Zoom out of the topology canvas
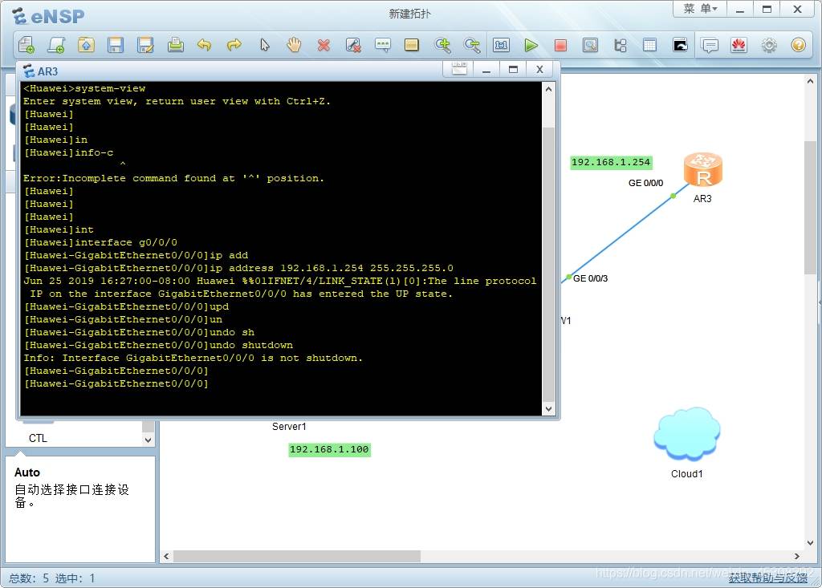Screen dimensions: 822x588 pos(472,45)
